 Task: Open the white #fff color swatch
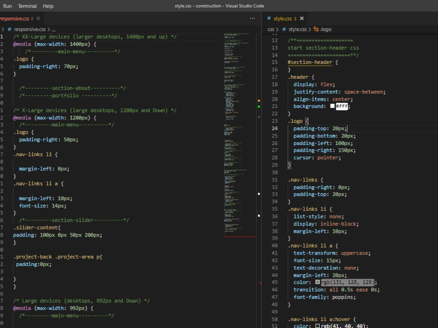click(x=332, y=106)
